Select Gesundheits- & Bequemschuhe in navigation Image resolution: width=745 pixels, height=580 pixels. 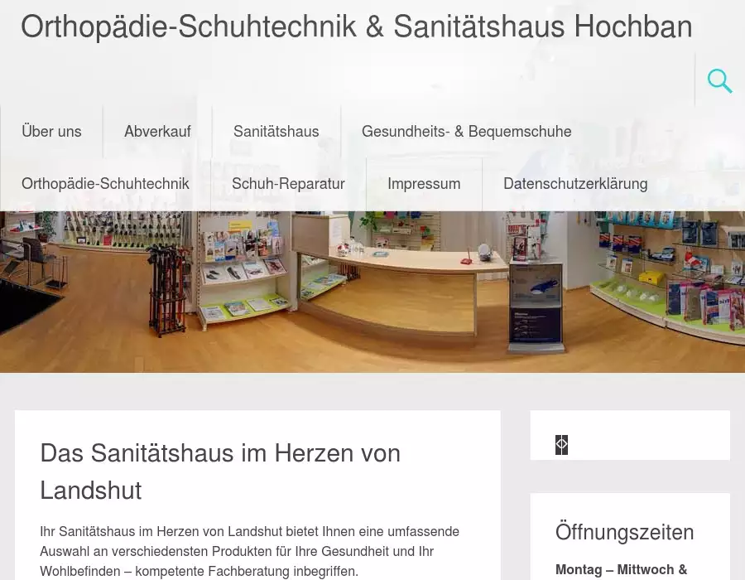(467, 131)
